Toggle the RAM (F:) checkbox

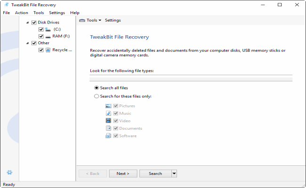pos(41,36)
